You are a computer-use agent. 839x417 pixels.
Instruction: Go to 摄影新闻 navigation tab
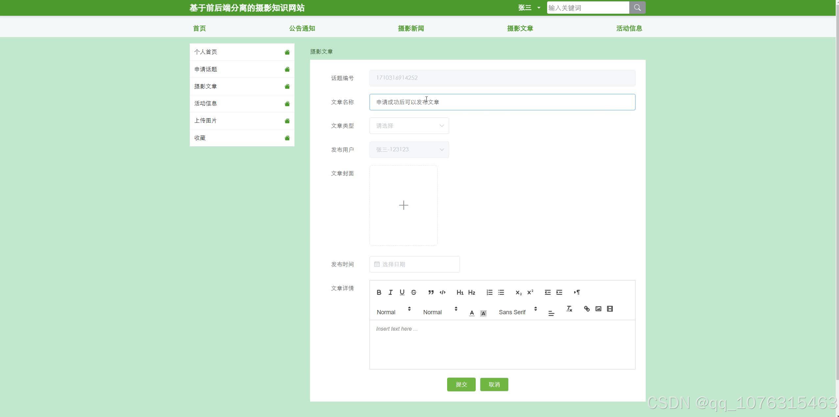coord(411,28)
